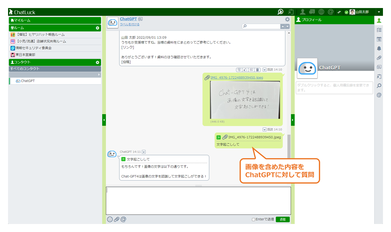This screenshot has width=391, height=232.
Task: Open the emoji picker smiley icon
Action: 110,219
